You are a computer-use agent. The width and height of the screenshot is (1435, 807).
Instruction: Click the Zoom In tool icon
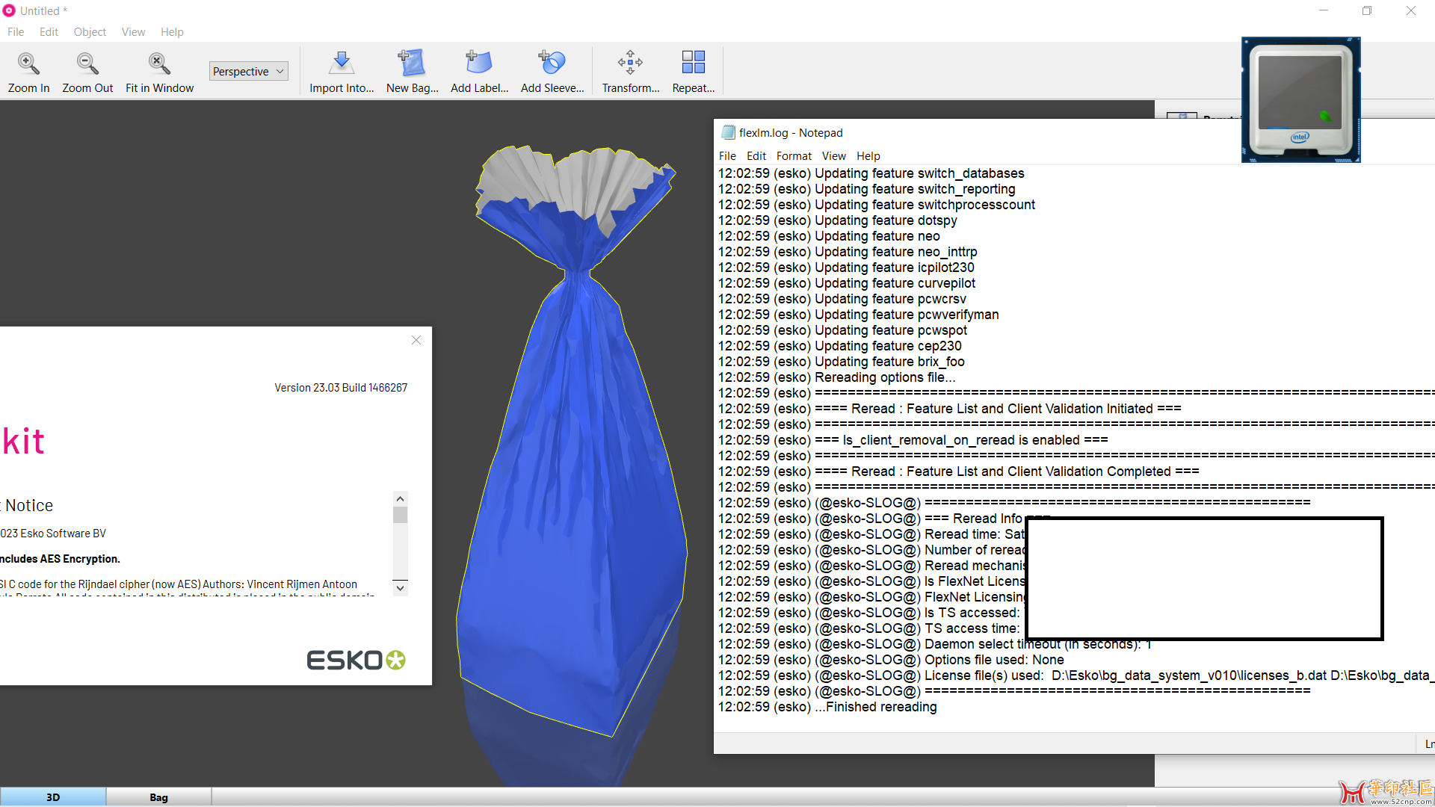point(28,64)
